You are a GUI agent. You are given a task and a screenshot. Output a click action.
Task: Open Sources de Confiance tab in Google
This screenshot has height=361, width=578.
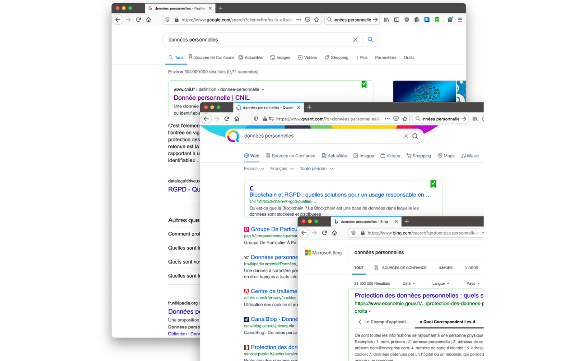(211, 57)
